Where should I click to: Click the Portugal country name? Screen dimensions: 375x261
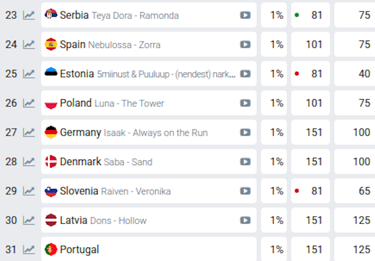coord(79,249)
